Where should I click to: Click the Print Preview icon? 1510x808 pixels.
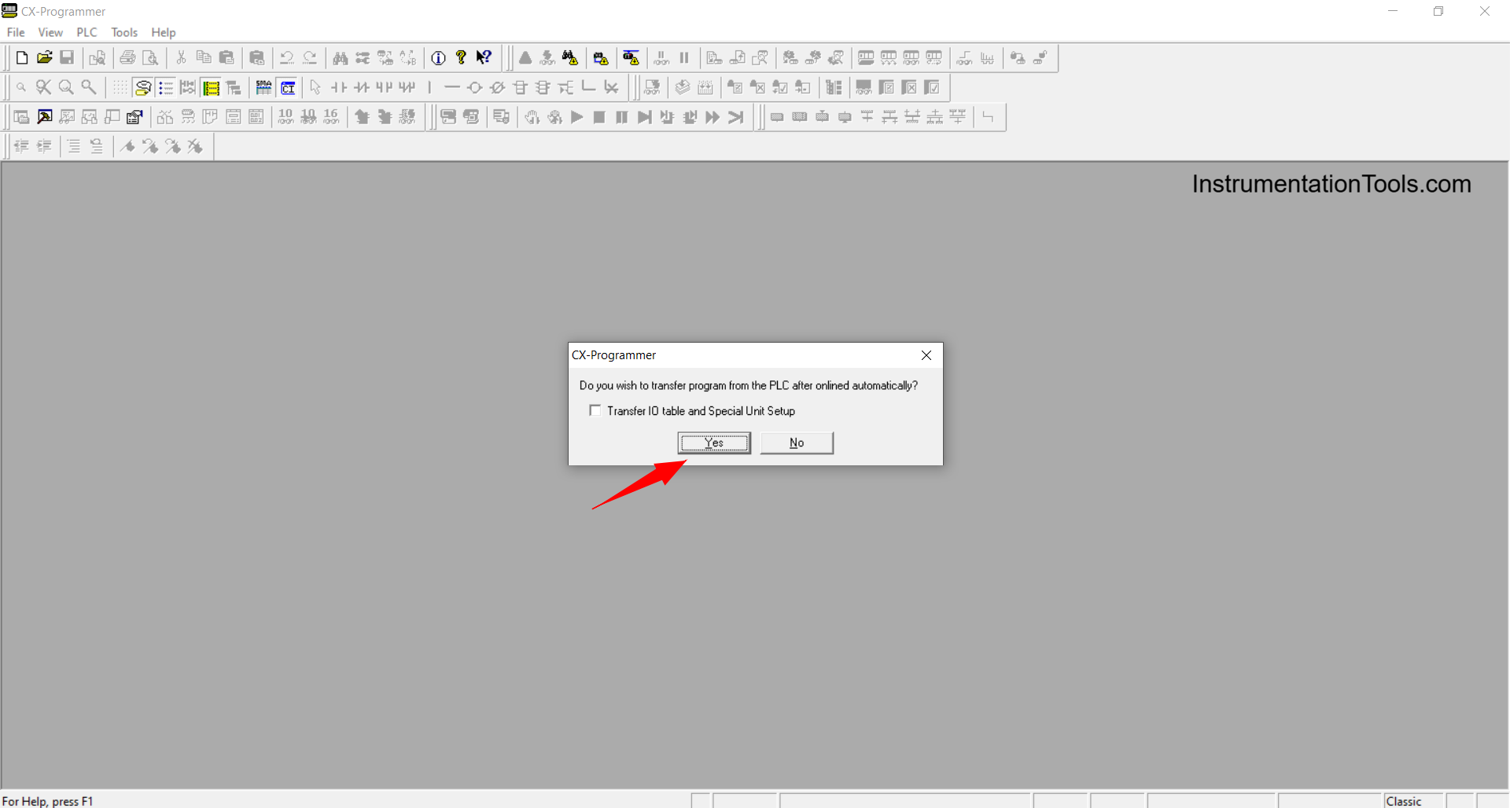pyautogui.click(x=150, y=57)
